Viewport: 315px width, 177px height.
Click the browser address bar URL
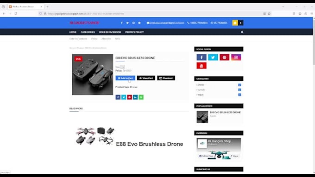86,13
